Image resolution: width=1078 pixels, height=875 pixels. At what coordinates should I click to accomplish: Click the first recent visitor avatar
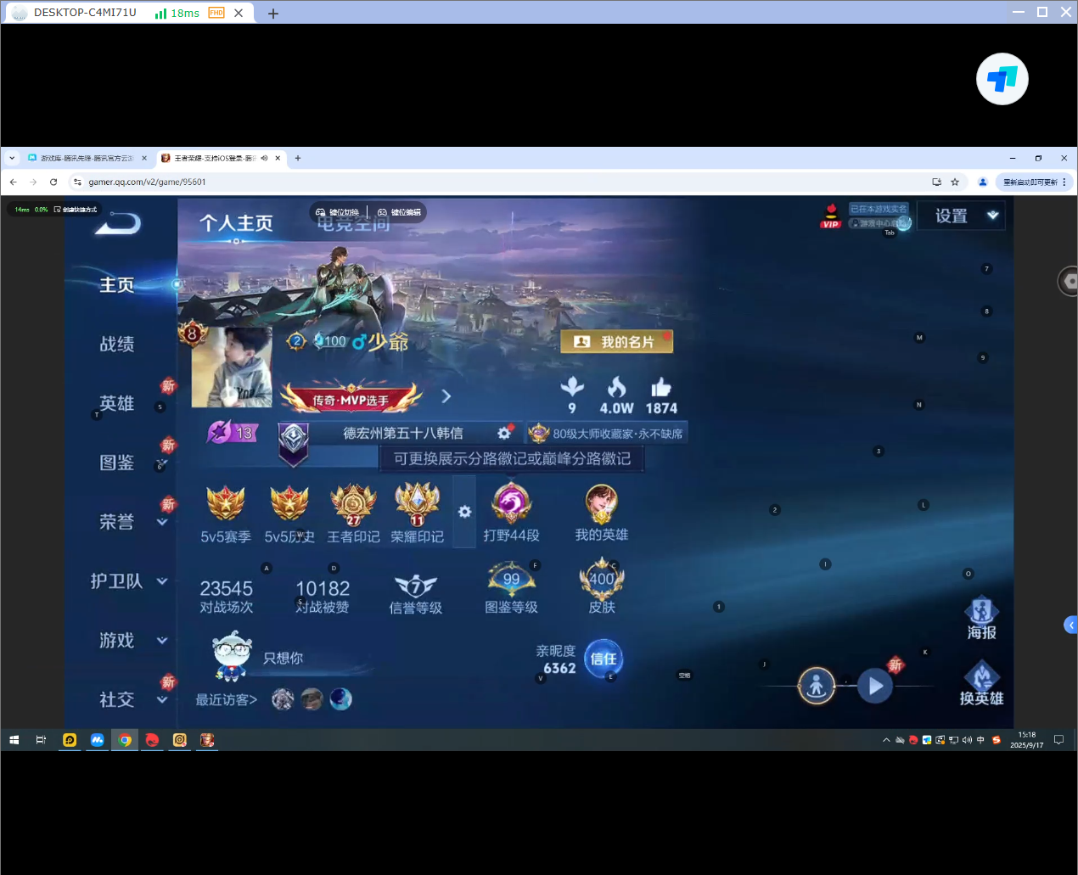(283, 699)
